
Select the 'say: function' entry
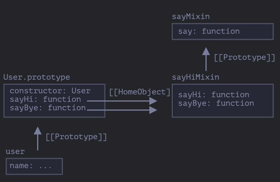(x=209, y=31)
